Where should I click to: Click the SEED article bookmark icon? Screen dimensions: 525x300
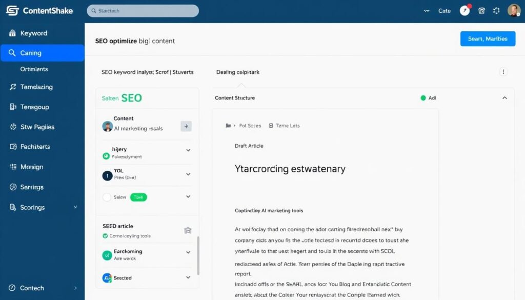click(x=188, y=230)
